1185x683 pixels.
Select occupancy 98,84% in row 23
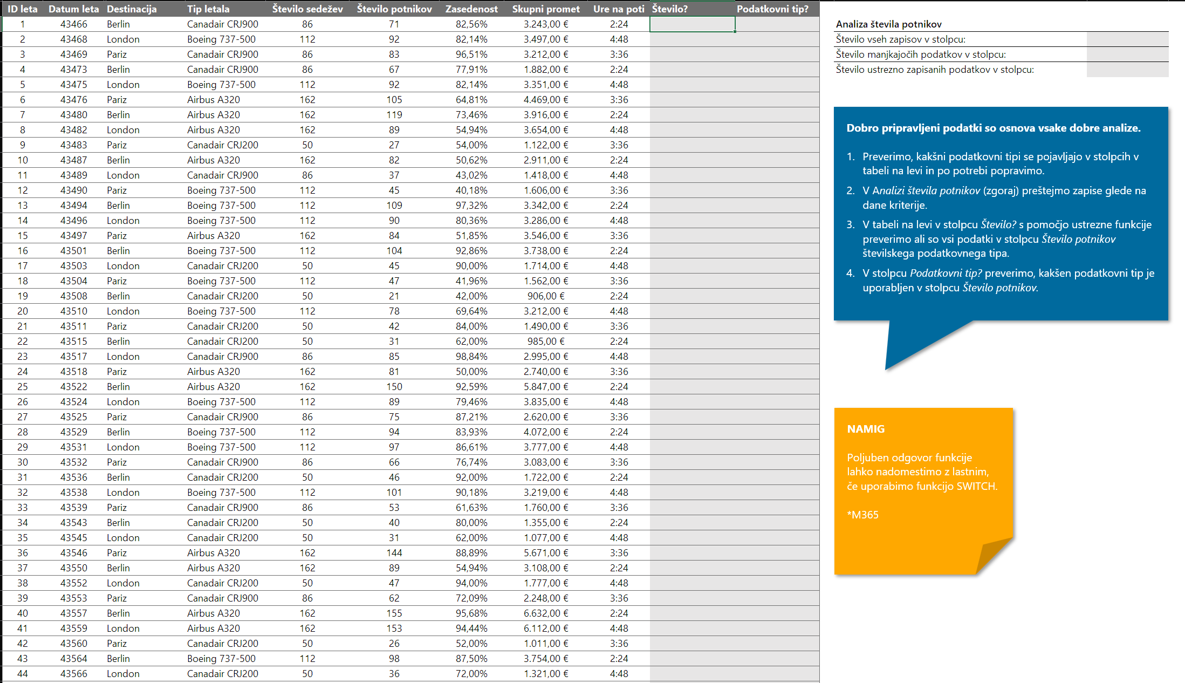click(471, 357)
